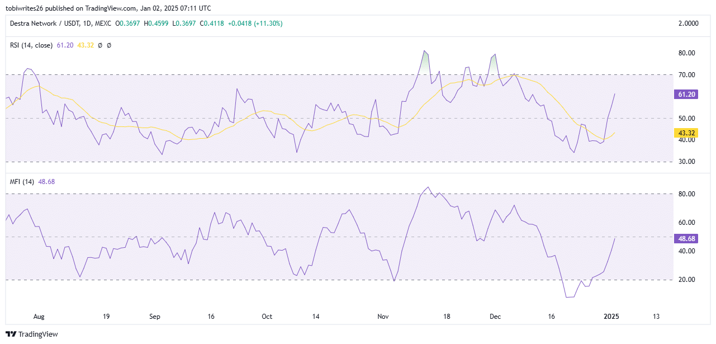Image resolution: width=716 pixels, height=344 pixels.
Task: Click the 2025 label on time axis
Action: click(x=612, y=317)
